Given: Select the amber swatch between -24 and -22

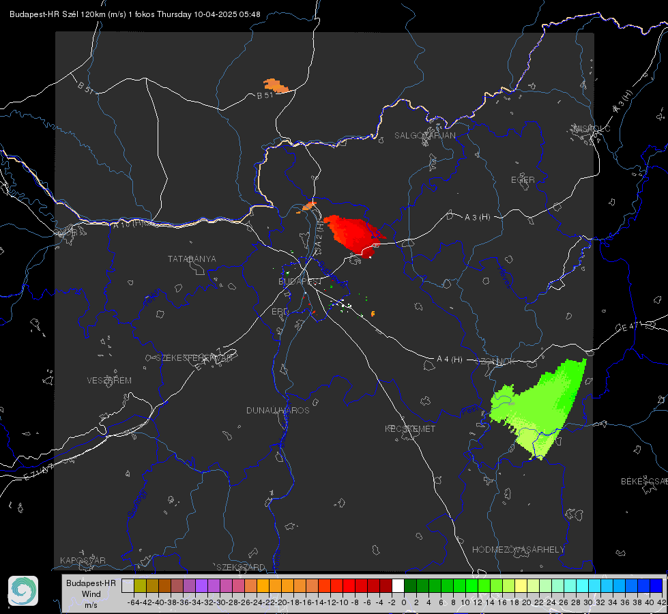Looking at the screenshot, I should pyautogui.click(x=263, y=585).
